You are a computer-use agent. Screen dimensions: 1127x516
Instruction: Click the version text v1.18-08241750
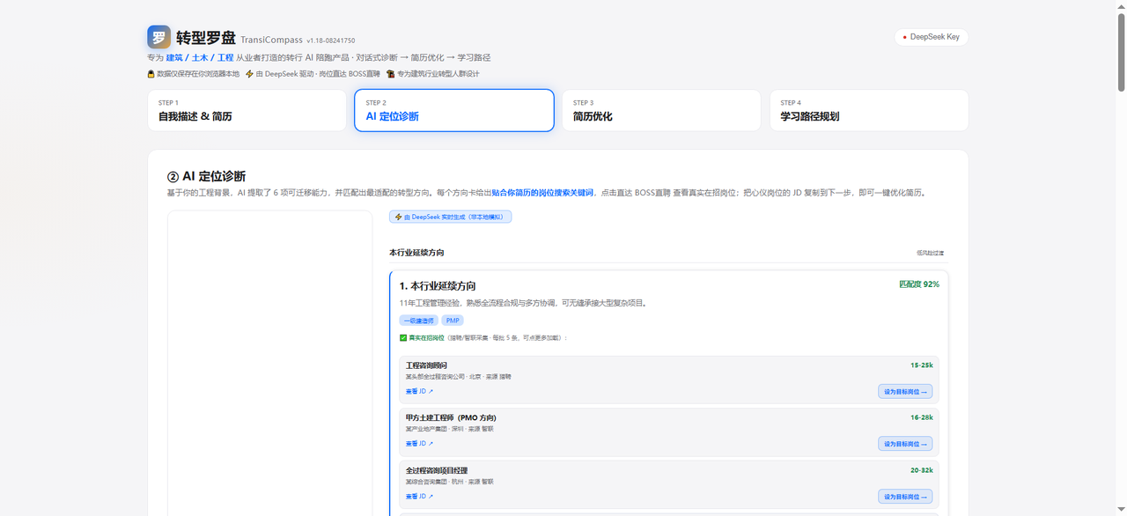tap(331, 41)
